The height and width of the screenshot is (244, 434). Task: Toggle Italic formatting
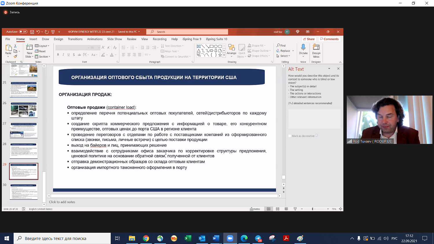pos(63,55)
